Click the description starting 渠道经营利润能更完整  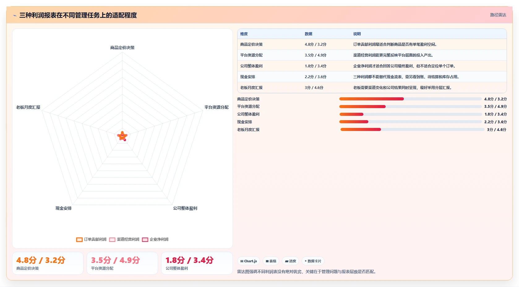(394, 55)
